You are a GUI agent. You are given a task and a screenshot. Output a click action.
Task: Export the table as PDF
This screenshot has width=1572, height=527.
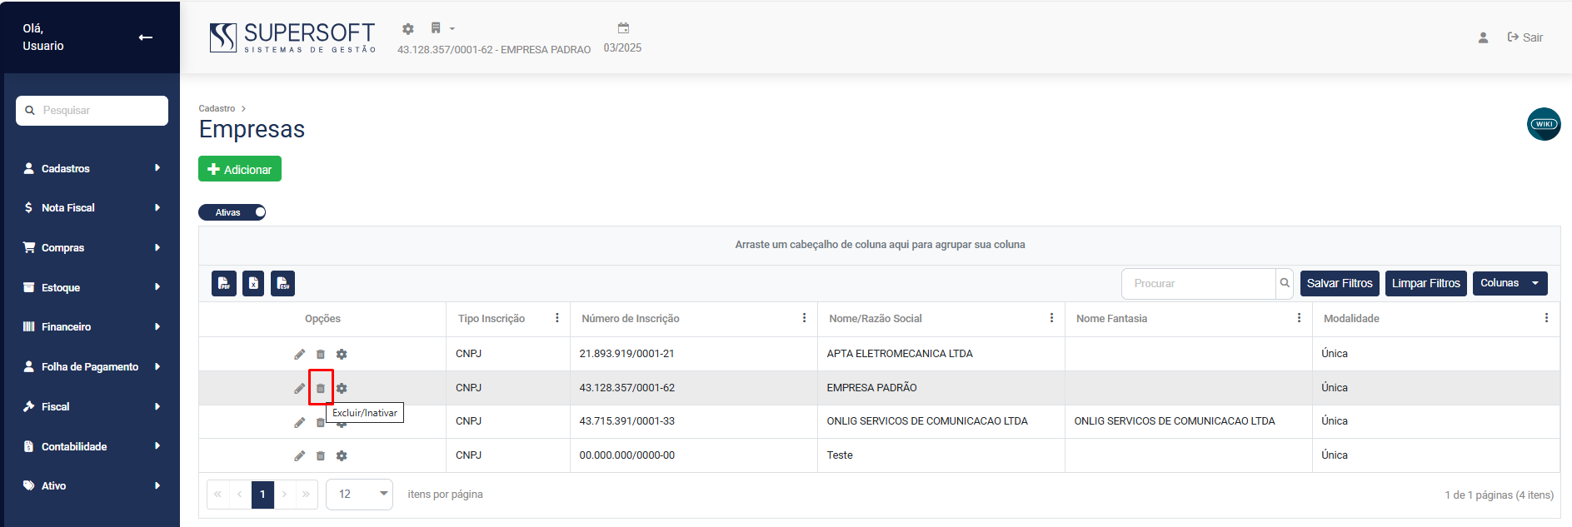coord(224,283)
